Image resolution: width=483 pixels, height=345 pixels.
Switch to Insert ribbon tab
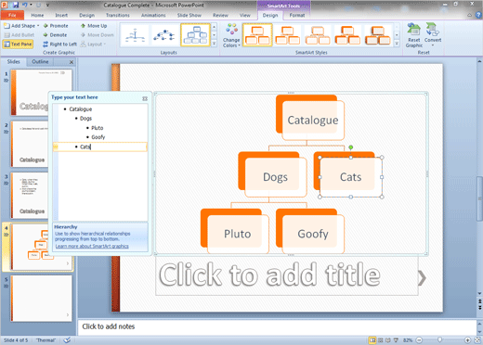click(61, 15)
